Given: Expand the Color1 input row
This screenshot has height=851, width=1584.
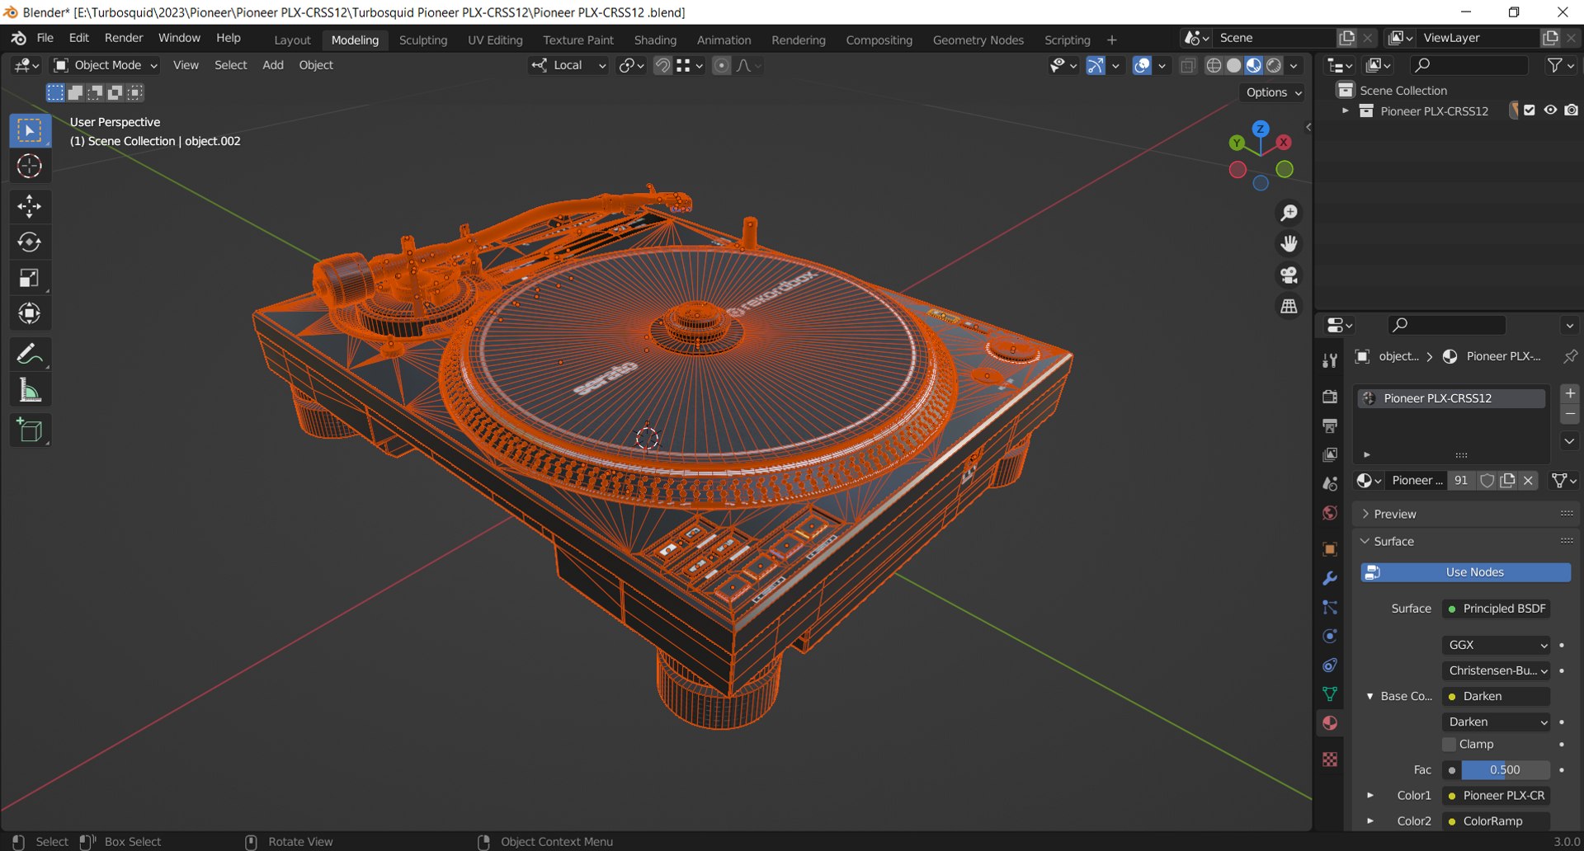Looking at the screenshot, I should coord(1370,795).
